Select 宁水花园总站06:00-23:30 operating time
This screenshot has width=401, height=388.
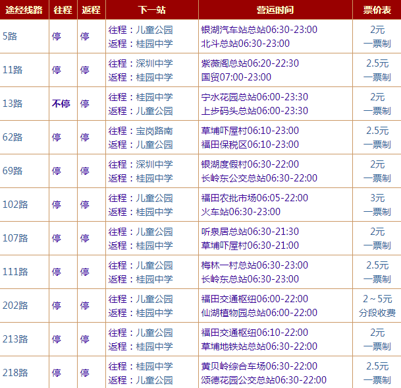pyautogui.click(x=254, y=97)
